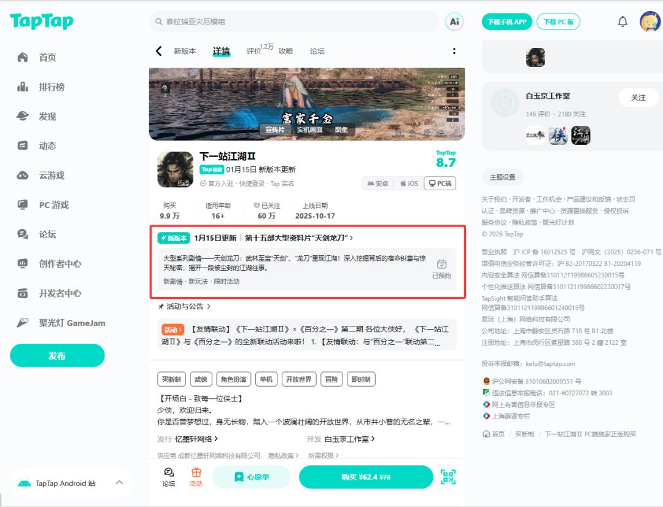Click the 云游戏 cloud gaming icon
The image size is (663, 507).
tap(23, 175)
